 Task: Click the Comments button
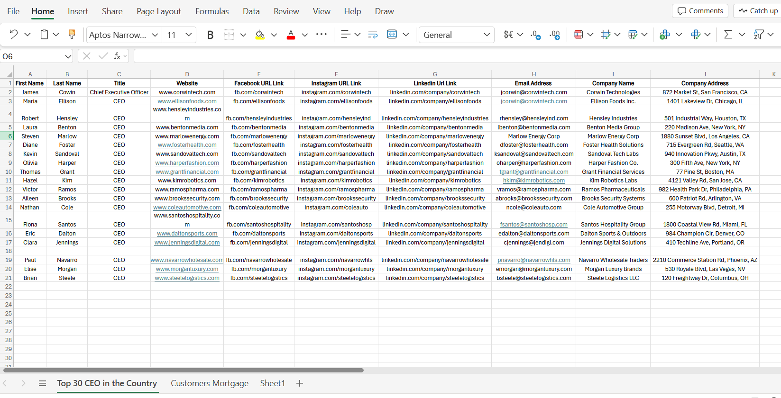point(700,11)
